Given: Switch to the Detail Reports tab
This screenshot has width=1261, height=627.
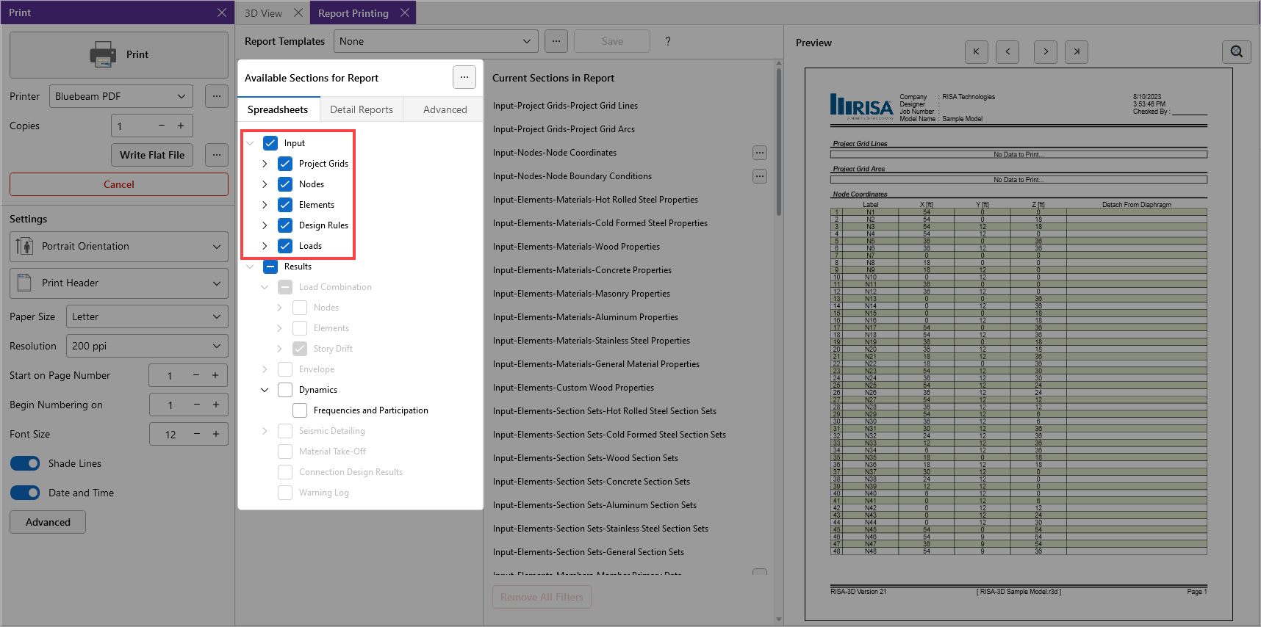Looking at the screenshot, I should coord(362,109).
